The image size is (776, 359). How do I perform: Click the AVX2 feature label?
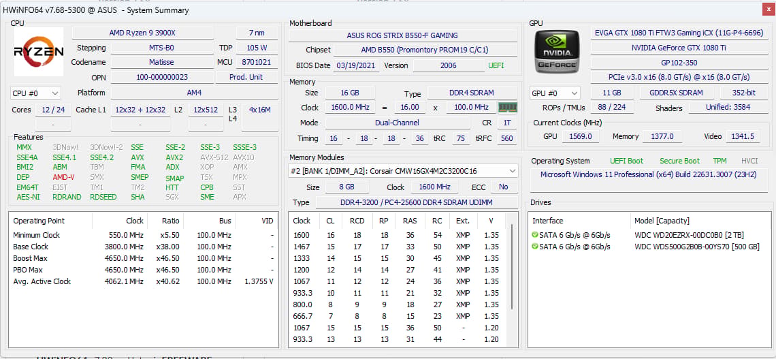coord(174,157)
